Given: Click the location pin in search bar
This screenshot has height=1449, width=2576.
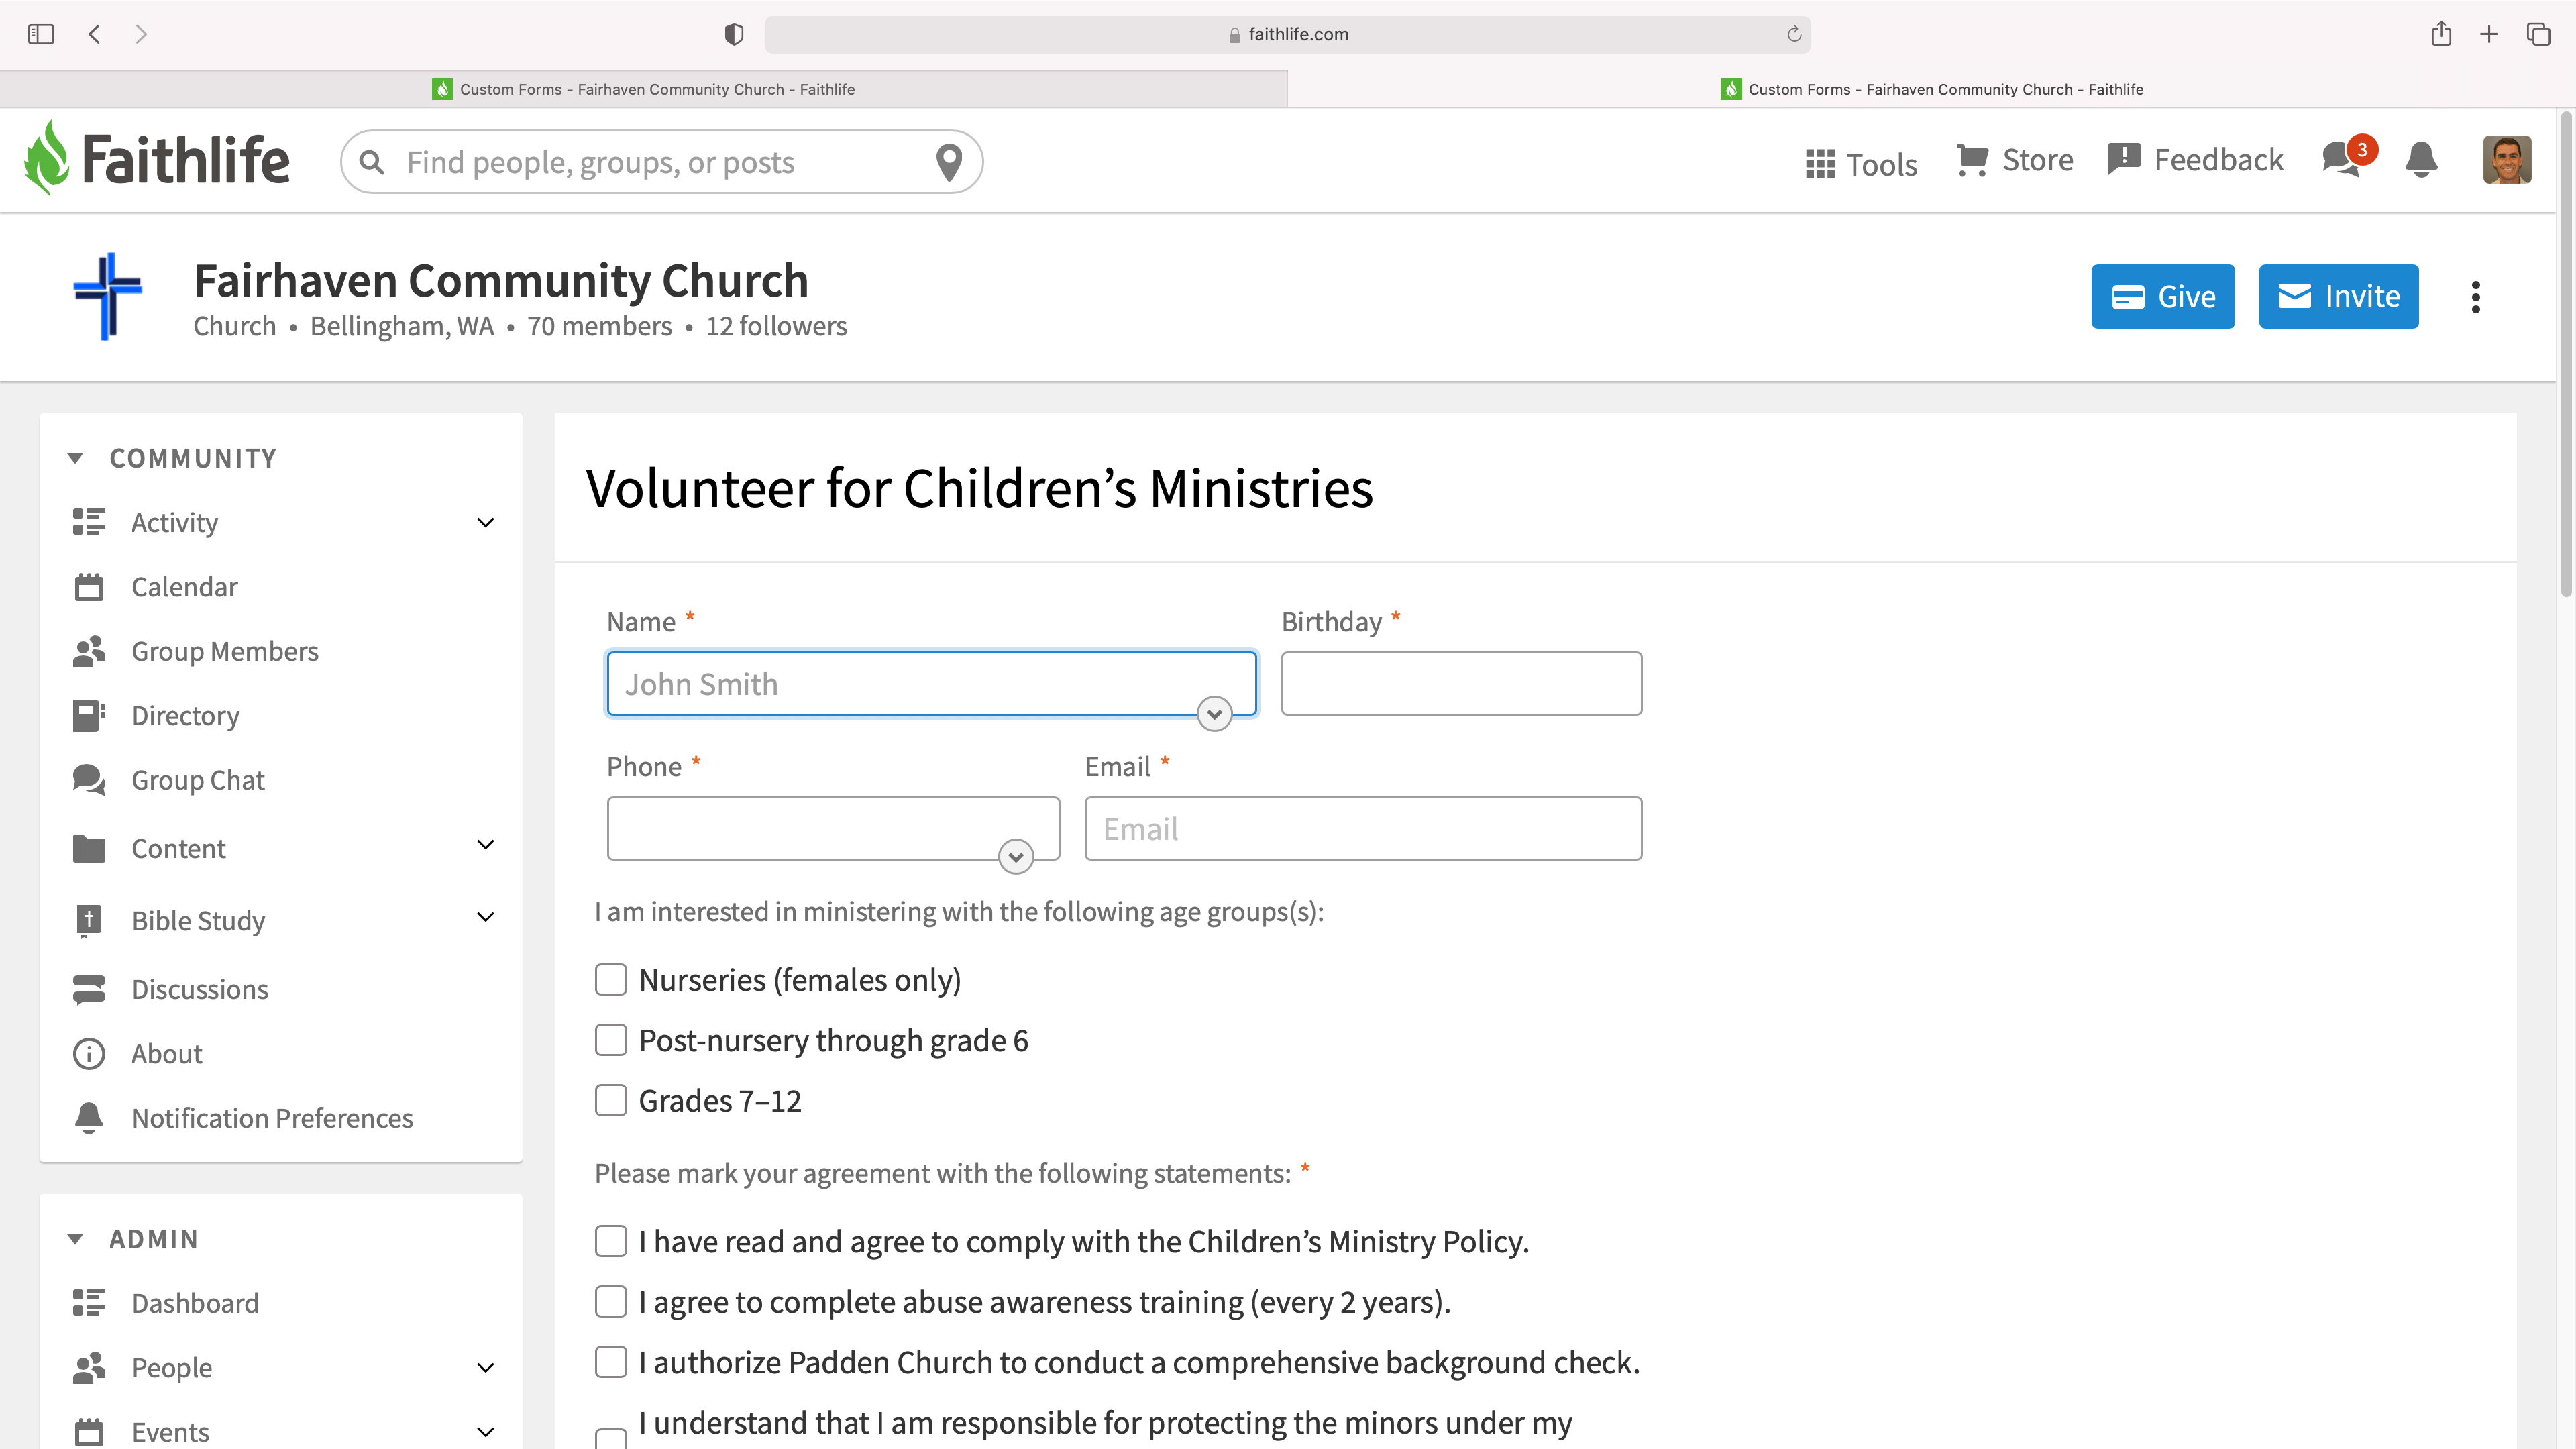Looking at the screenshot, I should [x=949, y=162].
